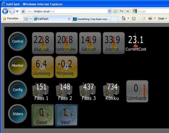The height and width of the screenshot is (133, 169).
Task: Expand the address bar history dropdown
Action: click(110, 11)
